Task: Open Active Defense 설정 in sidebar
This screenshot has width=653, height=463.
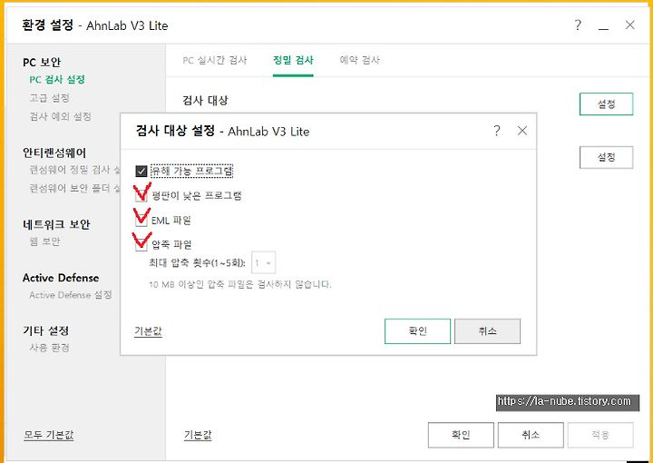Action: pyautogui.click(x=71, y=295)
